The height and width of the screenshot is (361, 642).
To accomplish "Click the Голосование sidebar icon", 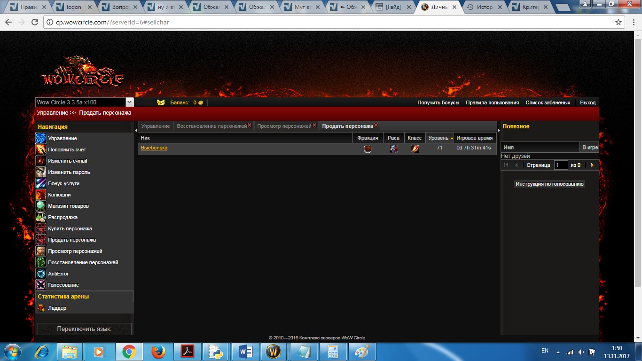I will (41, 285).
